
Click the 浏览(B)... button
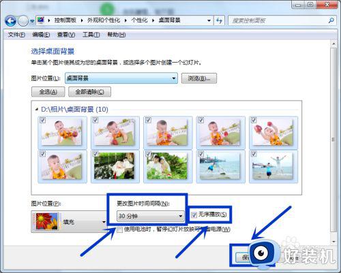point(199,78)
